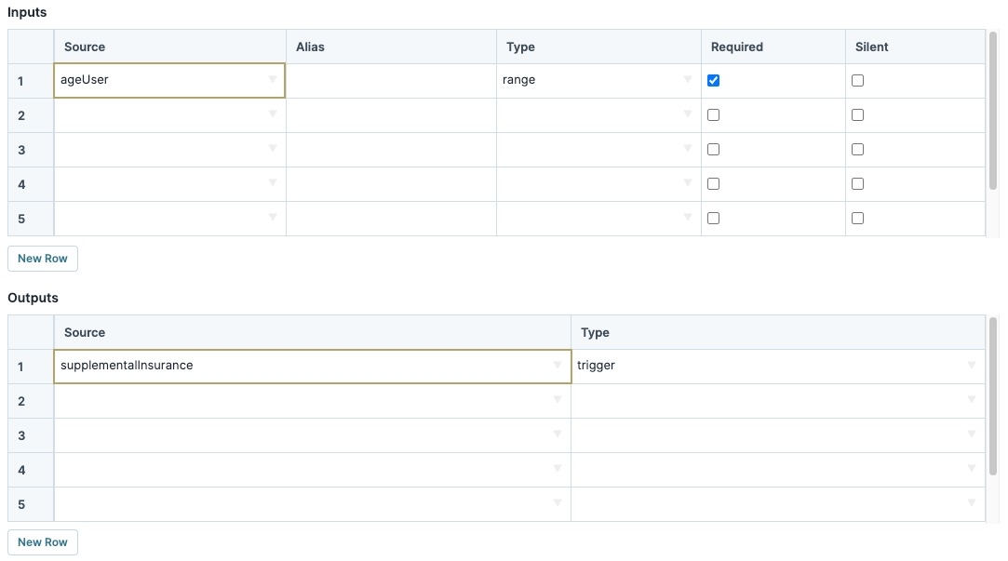
Task: Uncheck Required checkbox for ageUser row
Action: [713, 80]
